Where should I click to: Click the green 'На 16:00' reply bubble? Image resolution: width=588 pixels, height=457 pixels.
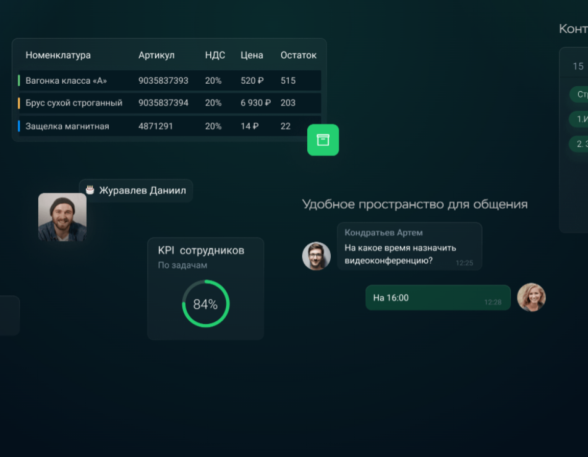coord(437,298)
